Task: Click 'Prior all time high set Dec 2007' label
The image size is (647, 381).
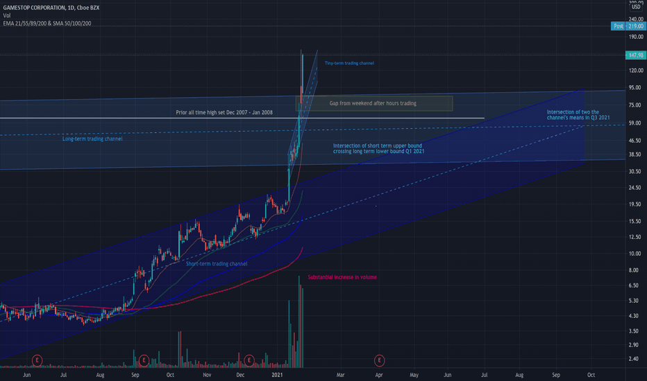Action: click(x=224, y=112)
